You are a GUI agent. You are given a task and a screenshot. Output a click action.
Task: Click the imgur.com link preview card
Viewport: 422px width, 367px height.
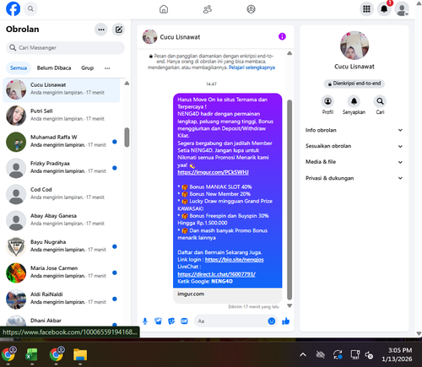tap(227, 295)
